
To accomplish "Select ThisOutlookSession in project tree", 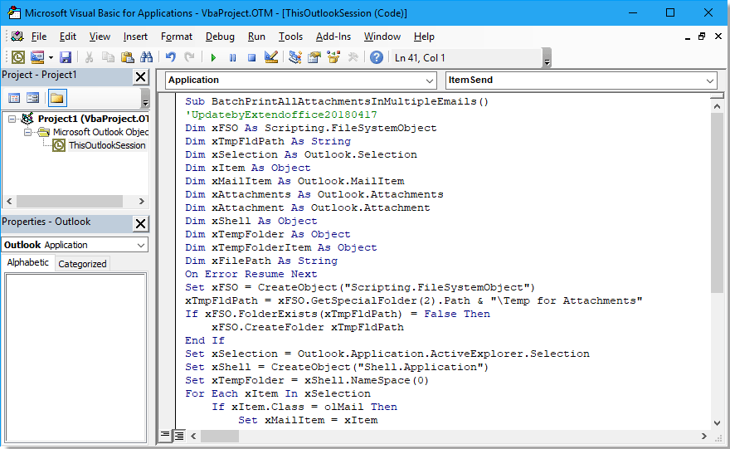I will point(107,145).
